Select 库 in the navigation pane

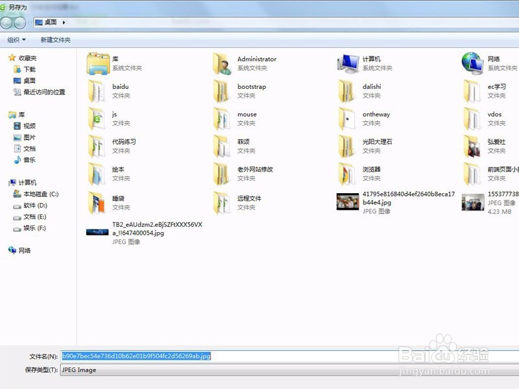point(17,115)
